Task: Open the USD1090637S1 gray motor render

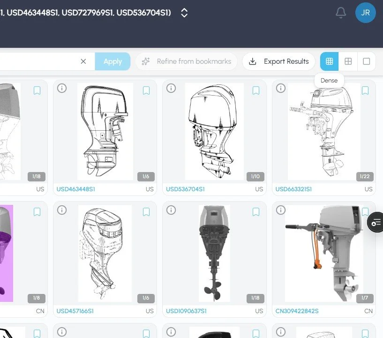Action: [x=214, y=253]
